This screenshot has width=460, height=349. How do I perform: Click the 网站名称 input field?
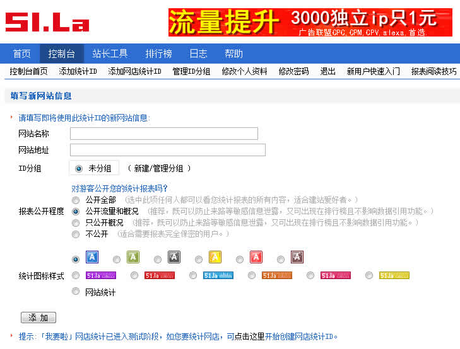[163, 134]
